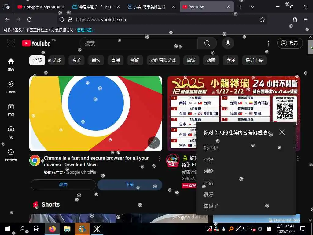Click the 下载 button on Chrome ad
The height and width of the screenshot is (235, 313).
[130, 185]
